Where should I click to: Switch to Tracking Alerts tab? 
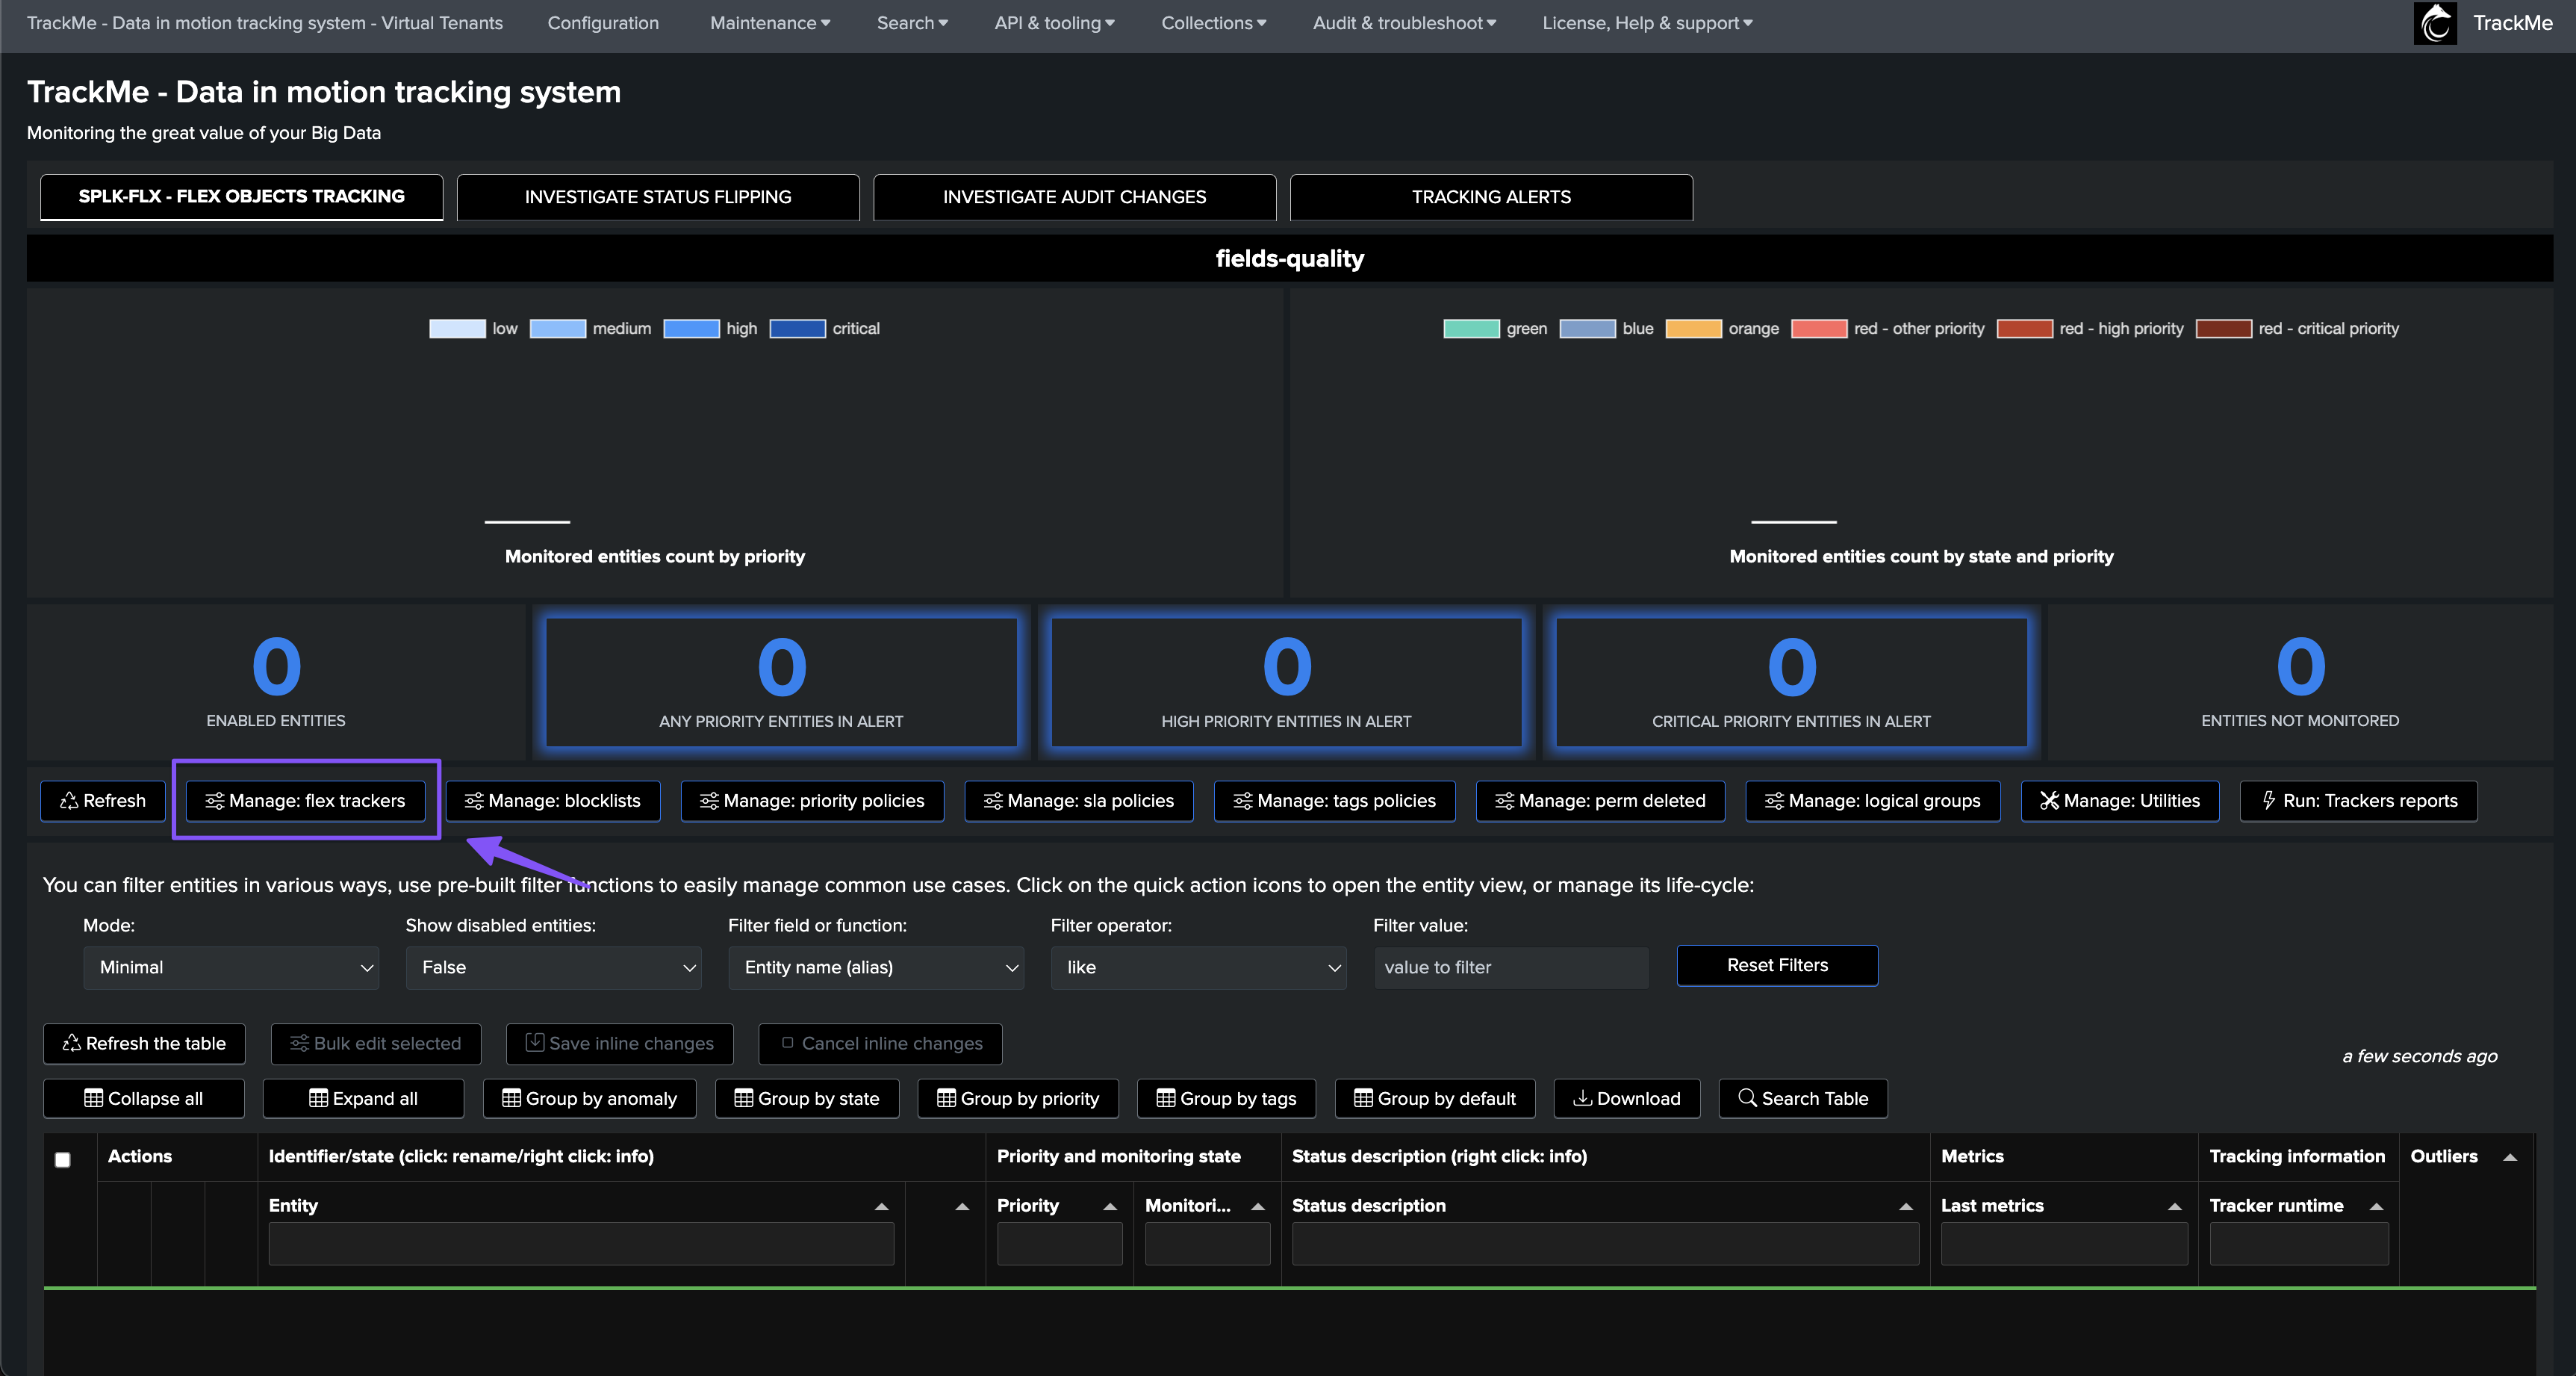tap(1492, 197)
